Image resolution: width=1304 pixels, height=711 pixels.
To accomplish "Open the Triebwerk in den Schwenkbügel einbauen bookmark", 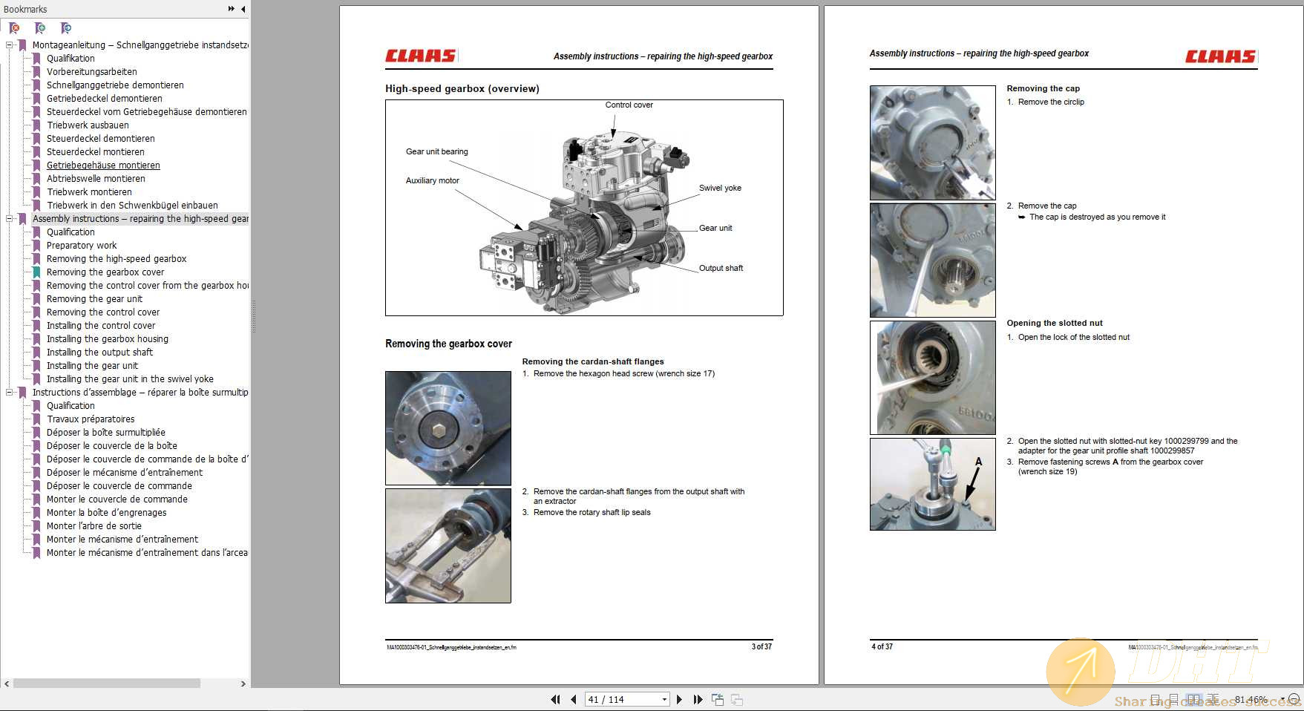I will pyautogui.click(x=132, y=205).
